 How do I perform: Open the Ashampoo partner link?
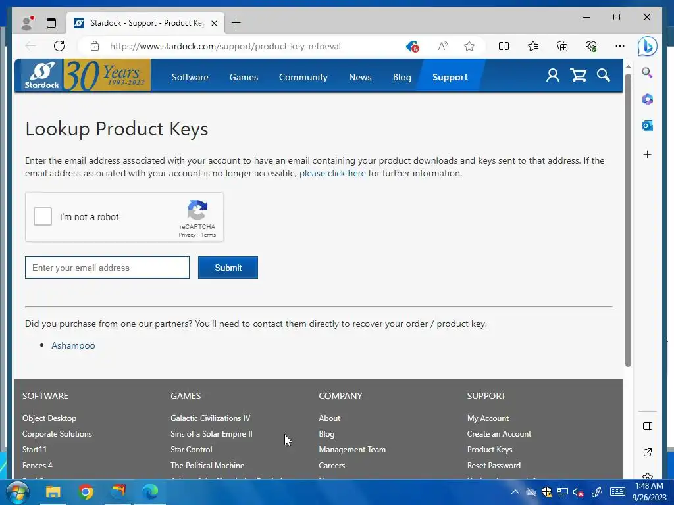tap(73, 345)
